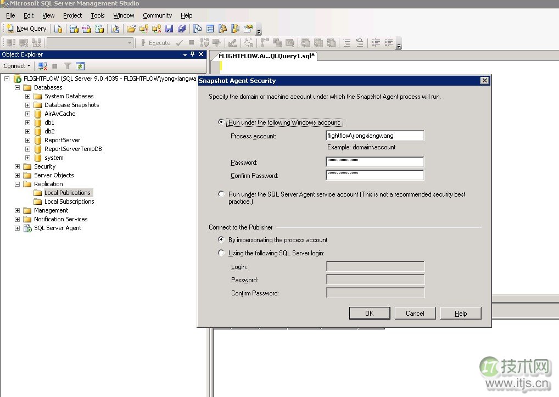This screenshot has width=559, height=397.
Task: Click the Results to File icon
Action: pos(331,43)
